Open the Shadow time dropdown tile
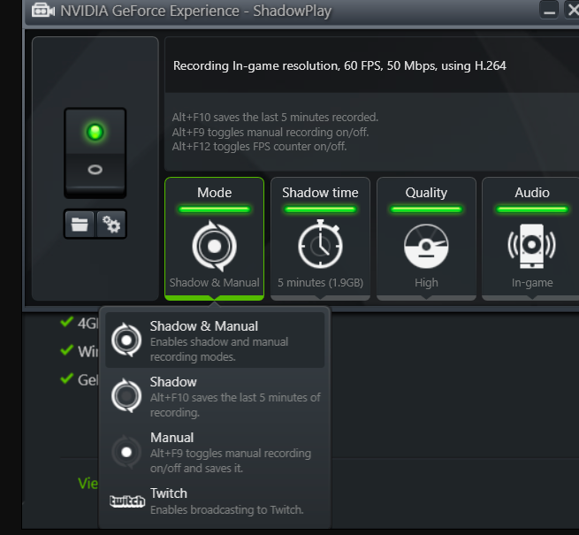This screenshot has height=535, width=579. [x=320, y=238]
